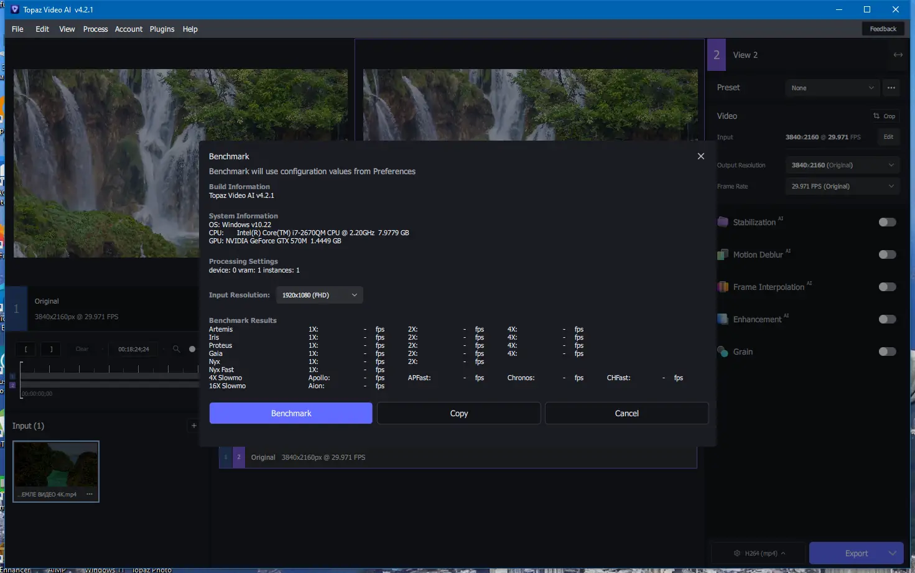Click the '4X Slowmo' benchmark results row
The image size is (915, 573).
446,378
